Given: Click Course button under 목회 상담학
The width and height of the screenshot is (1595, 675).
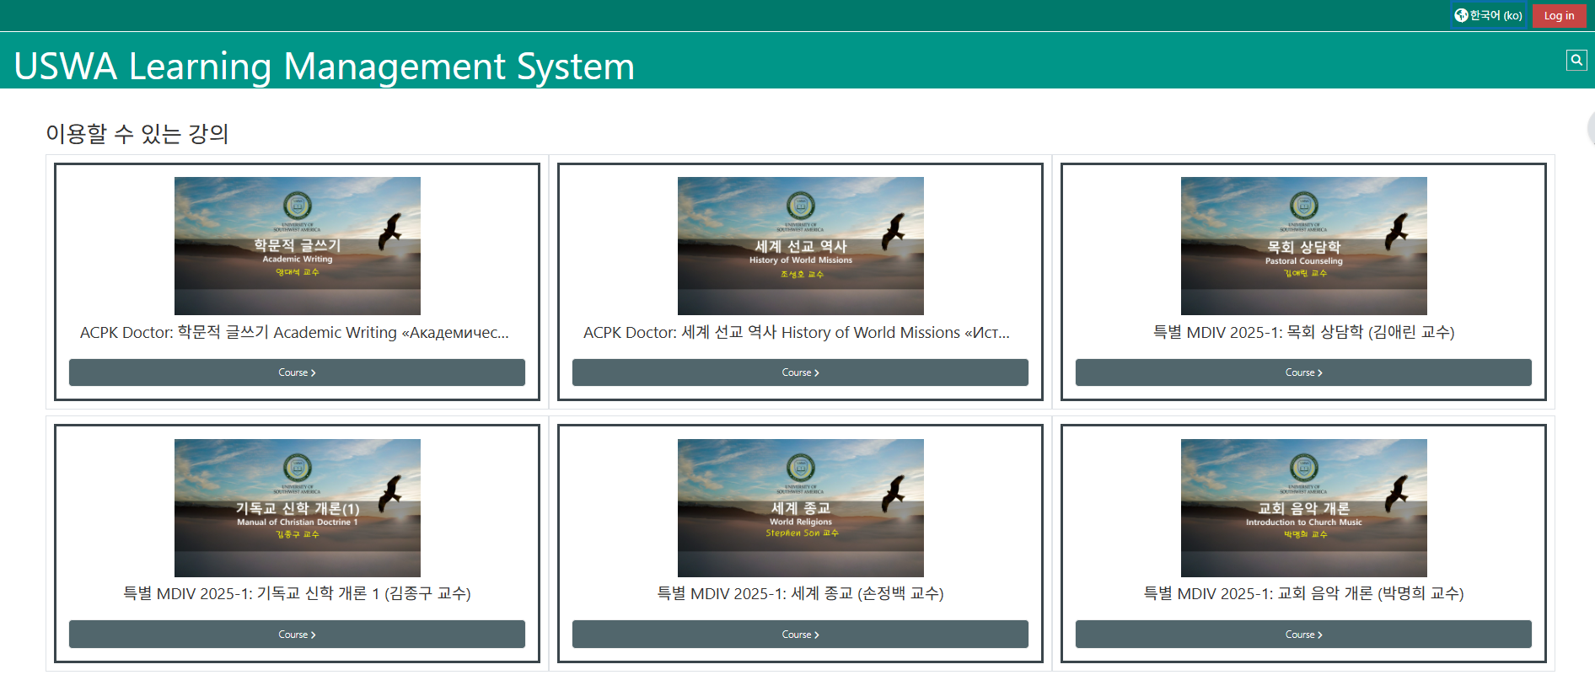Looking at the screenshot, I should [x=1303, y=372].
